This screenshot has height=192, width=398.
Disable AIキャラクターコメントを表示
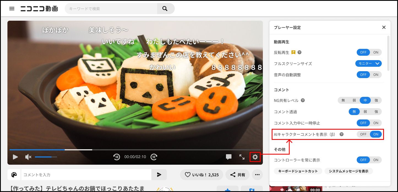click(x=363, y=134)
